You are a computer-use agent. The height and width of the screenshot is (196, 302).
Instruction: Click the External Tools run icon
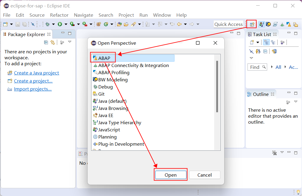[85, 24]
